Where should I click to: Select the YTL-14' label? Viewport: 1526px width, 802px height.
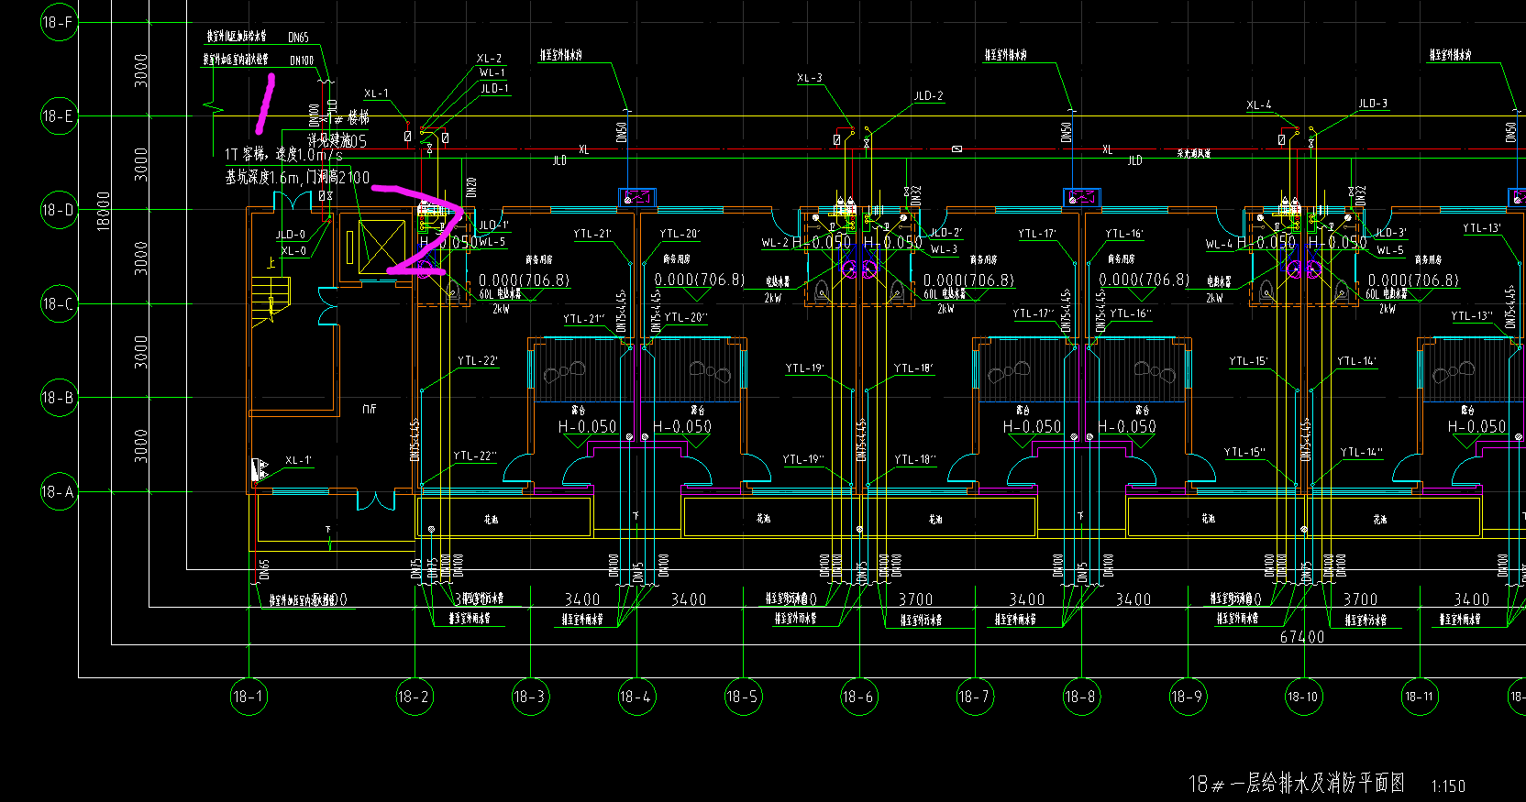coord(1357,361)
